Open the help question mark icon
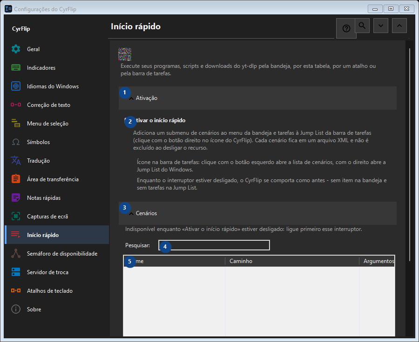The image size is (419, 342). 346,28
